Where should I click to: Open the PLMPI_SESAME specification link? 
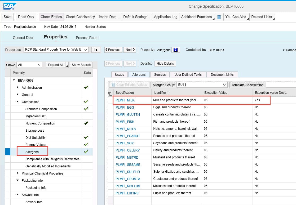pos(128,165)
